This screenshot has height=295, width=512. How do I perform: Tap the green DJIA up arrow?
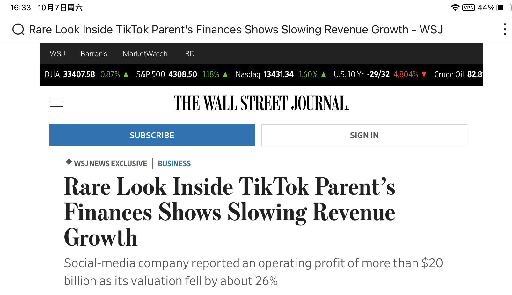(126, 74)
